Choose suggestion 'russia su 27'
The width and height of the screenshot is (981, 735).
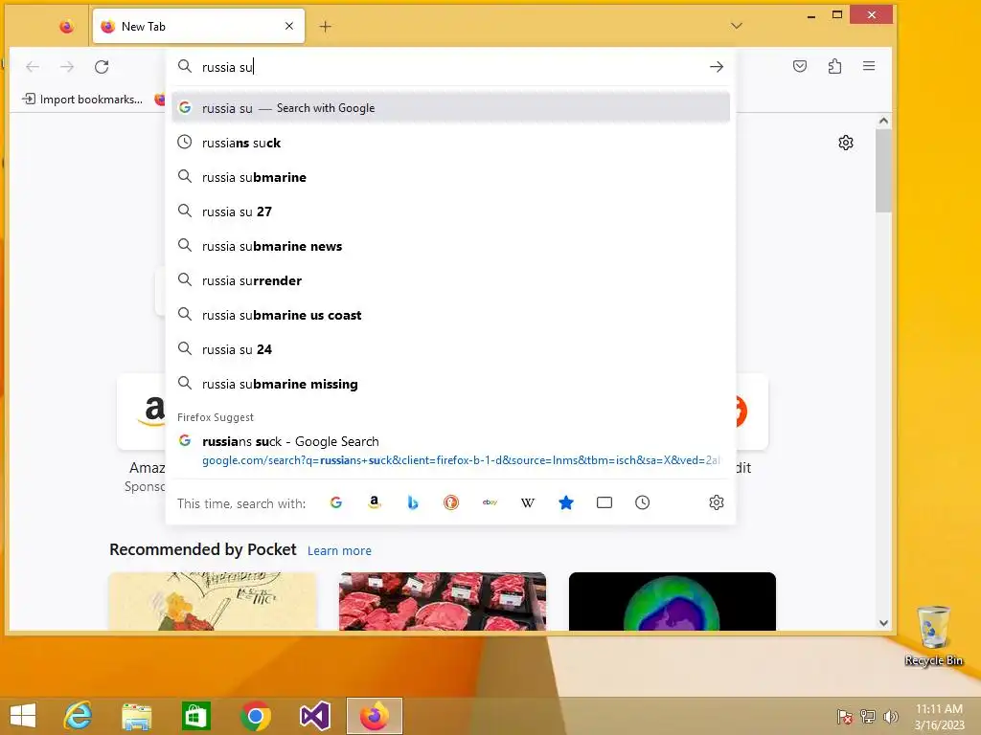pos(450,212)
